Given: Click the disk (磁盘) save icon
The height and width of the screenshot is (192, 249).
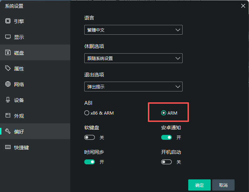Looking at the screenshot, I should (x=8, y=53).
